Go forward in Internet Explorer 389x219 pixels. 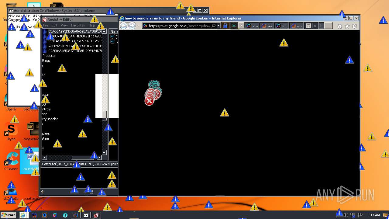point(132,26)
